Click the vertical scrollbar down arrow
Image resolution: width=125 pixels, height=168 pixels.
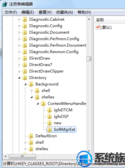(89, 151)
